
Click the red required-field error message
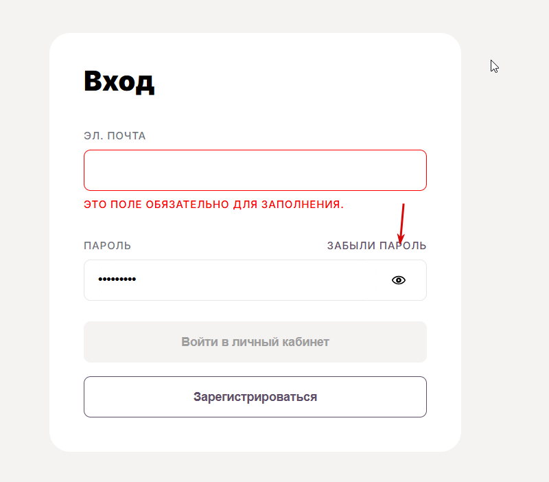click(x=213, y=205)
